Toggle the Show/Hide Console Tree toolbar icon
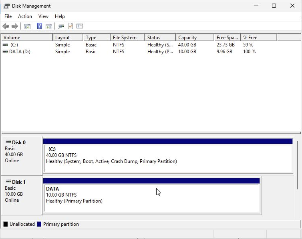 [27, 26]
